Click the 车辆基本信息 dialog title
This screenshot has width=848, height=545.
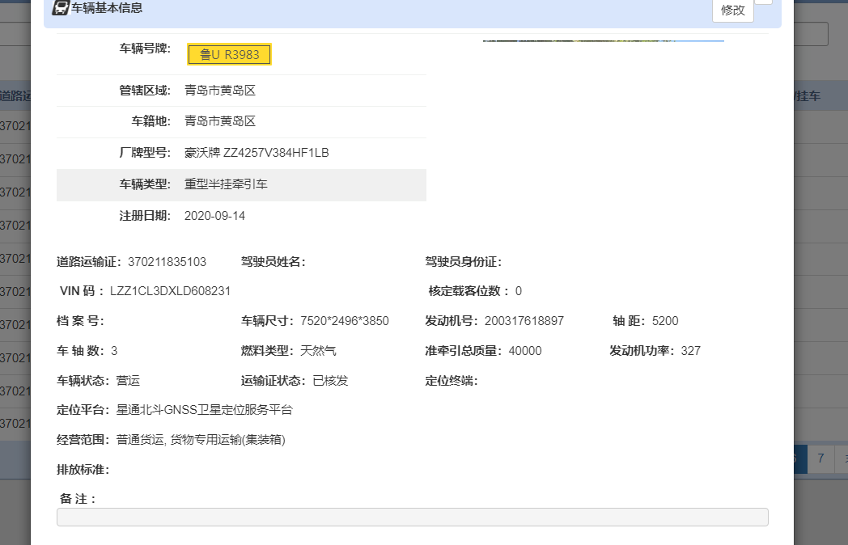click(107, 8)
